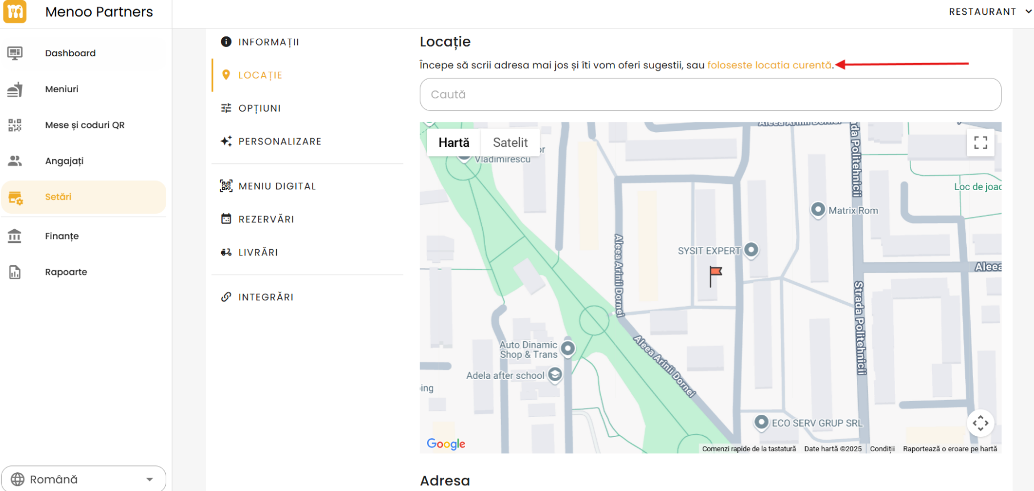Toggle fullscreen view on the map
Screen dimensions: 1034x491
(x=980, y=143)
